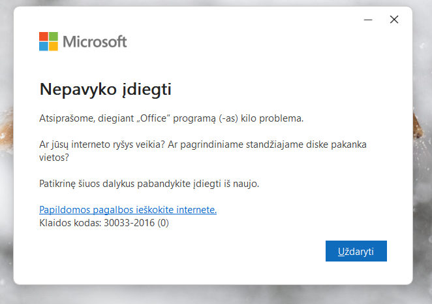Select the error number 30033-2016

coord(129,222)
